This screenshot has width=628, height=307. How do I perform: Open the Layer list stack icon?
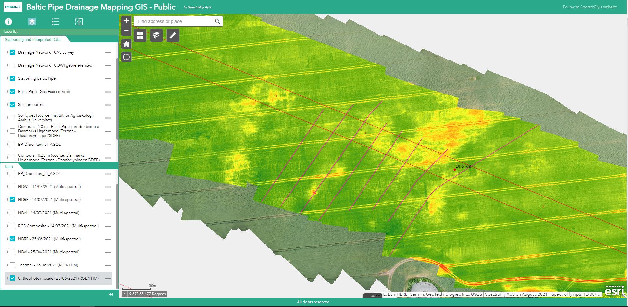click(32, 22)
